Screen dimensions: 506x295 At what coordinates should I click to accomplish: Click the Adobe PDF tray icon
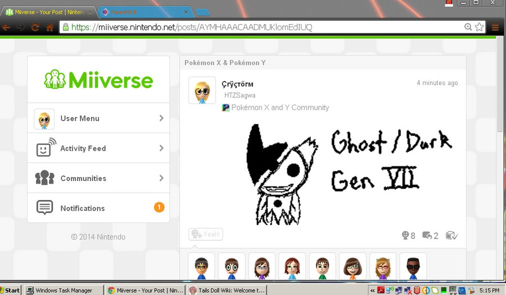(x=381, y=290)
